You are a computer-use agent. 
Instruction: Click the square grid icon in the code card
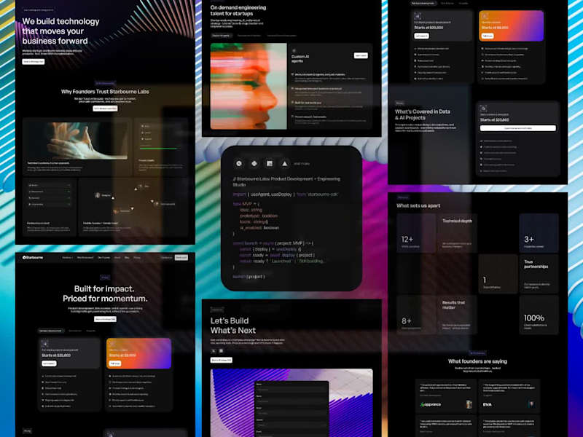270,163
